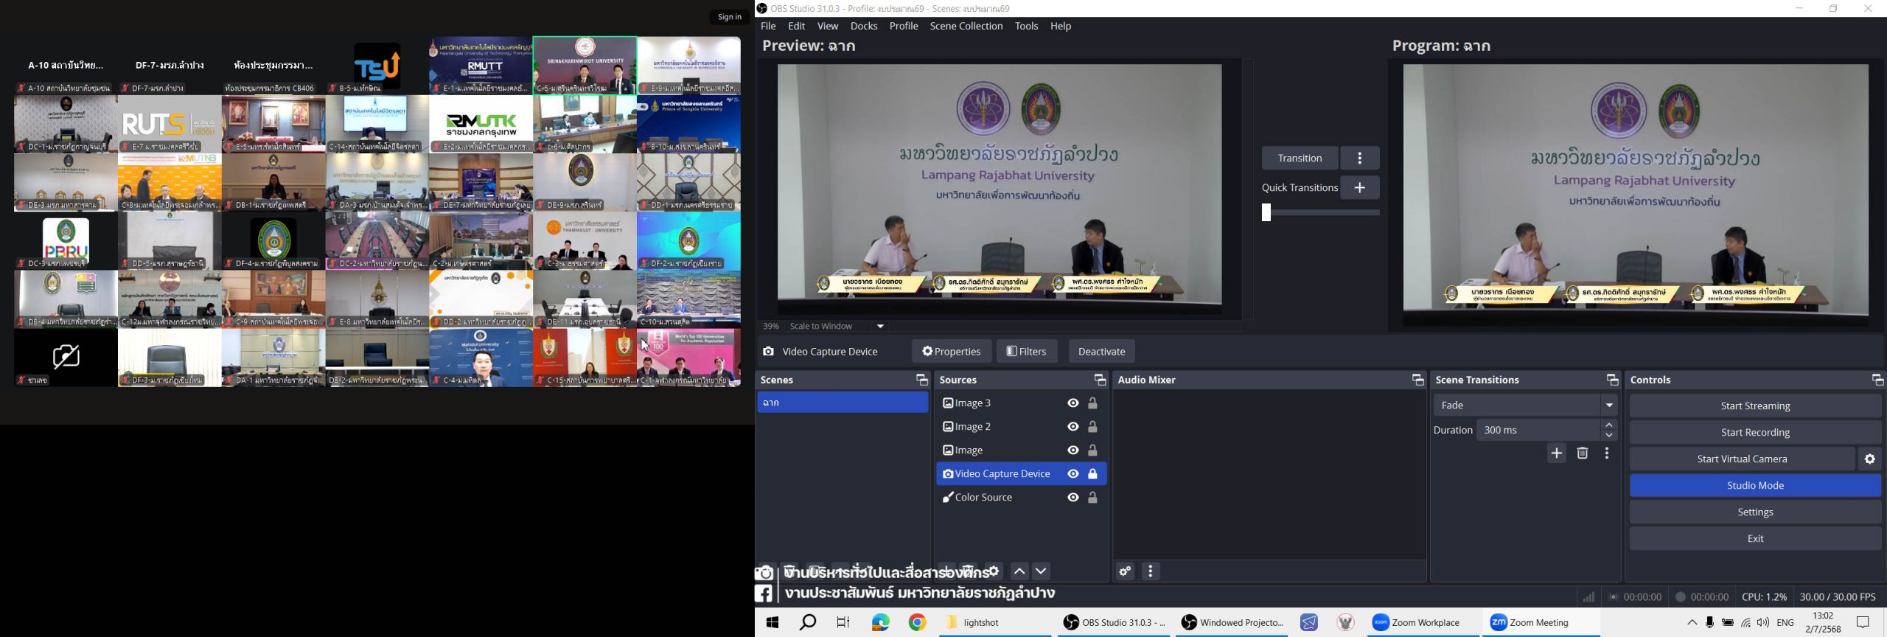Image resolution: width=1887 pixels, height=637 pixels.
Task: Open the View menu
Action: click(x=828, y=26)
